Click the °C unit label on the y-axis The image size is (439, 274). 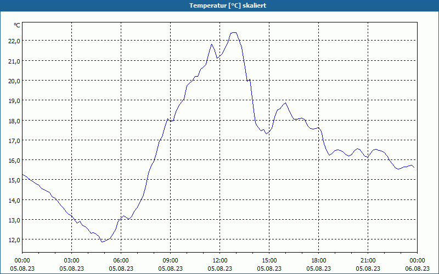[17, 25]
